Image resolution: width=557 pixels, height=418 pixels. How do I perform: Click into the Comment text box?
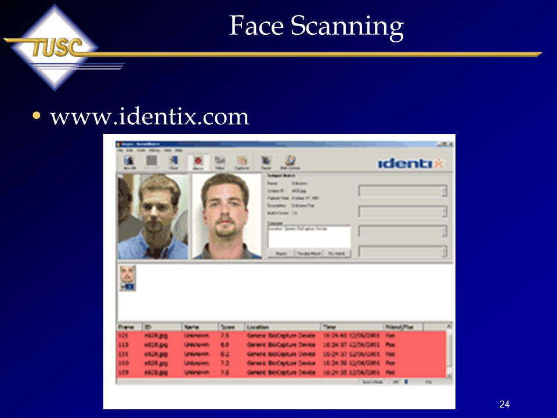click(309, 237)
